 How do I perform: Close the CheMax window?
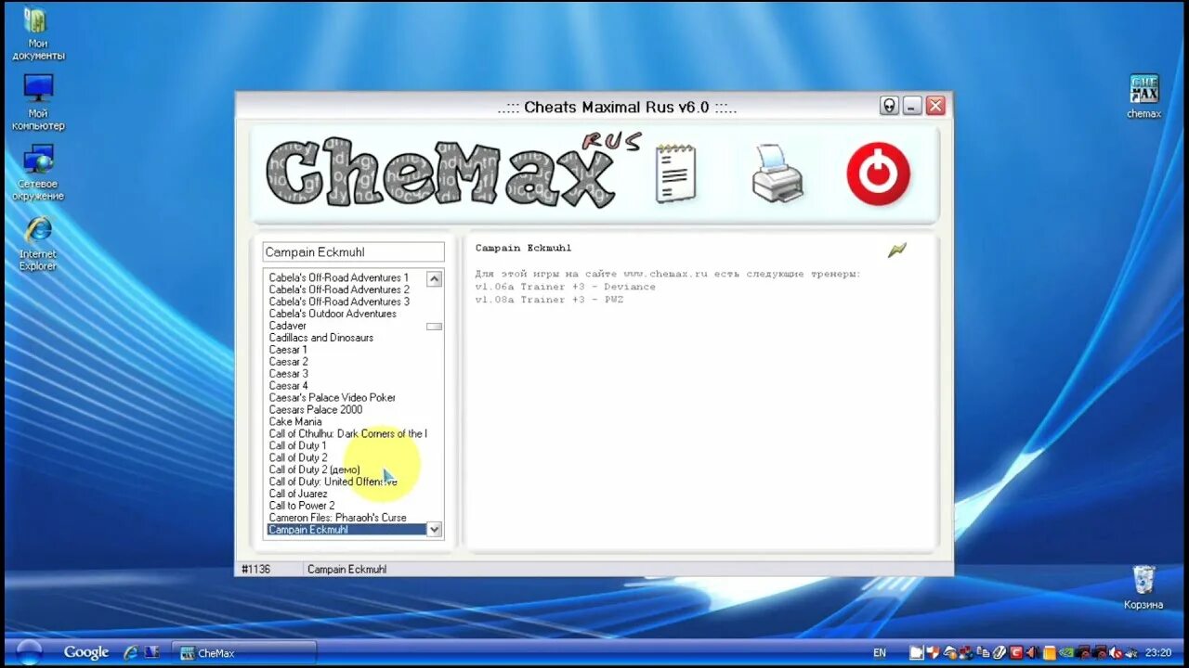coord(935,106)
